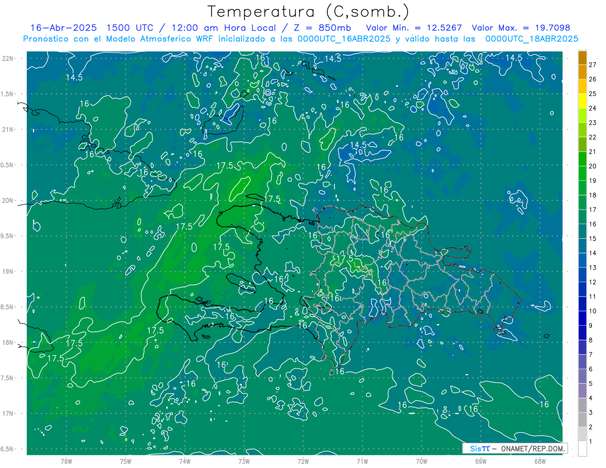Click the '70W' longitude axis label

click(x=422, y=461)
